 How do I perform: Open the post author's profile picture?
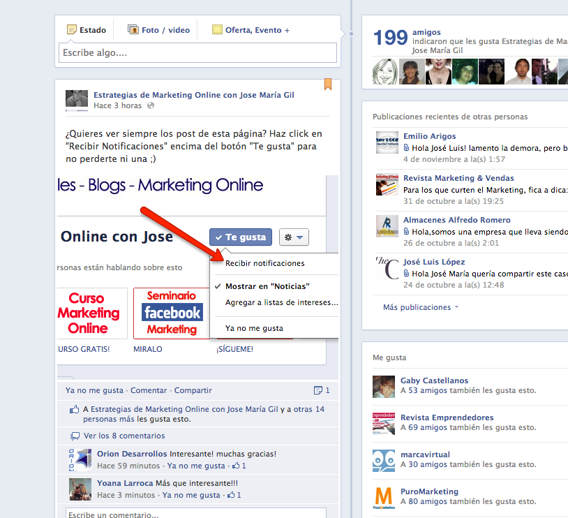coord(77,101)
